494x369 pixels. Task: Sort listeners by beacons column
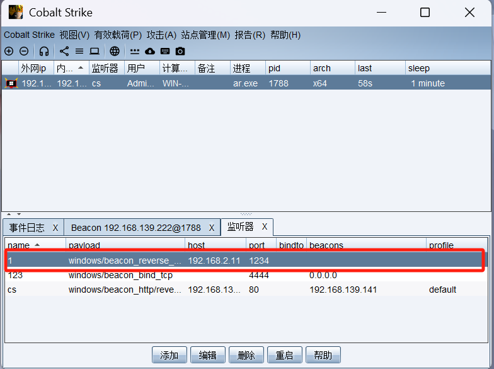367,245
